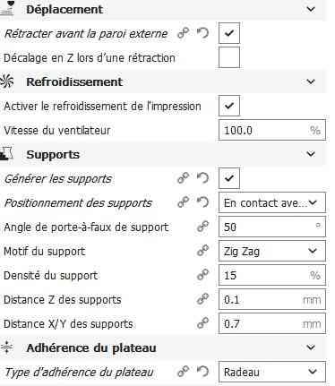The height and width of the screenshot is (386, 335).
Task: Enable Décalage en Z lors d'une rétraction
Action: point(229,57)
